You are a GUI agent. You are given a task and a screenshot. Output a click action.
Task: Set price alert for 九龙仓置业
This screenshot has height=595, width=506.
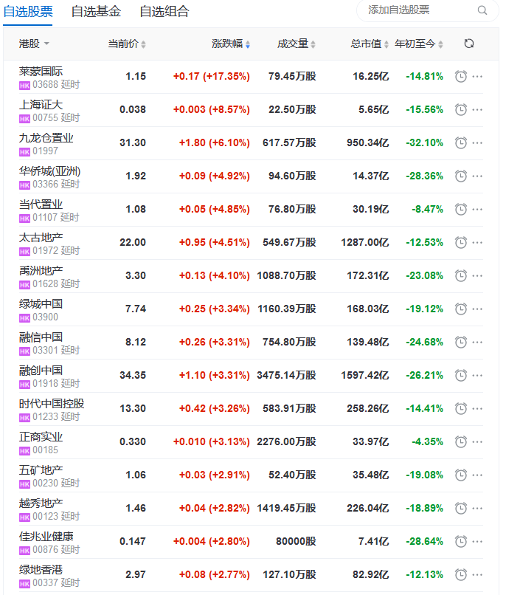tap(460, 143)
